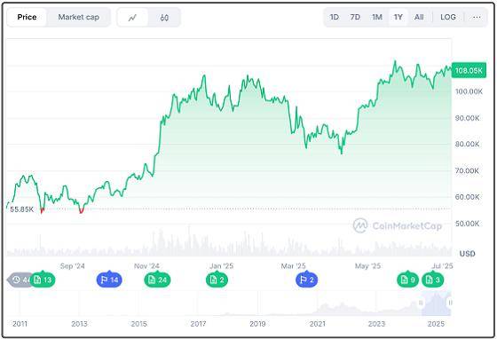Click the 108.05K current price label
497x339 pixels.
click(x=469, y=70)
